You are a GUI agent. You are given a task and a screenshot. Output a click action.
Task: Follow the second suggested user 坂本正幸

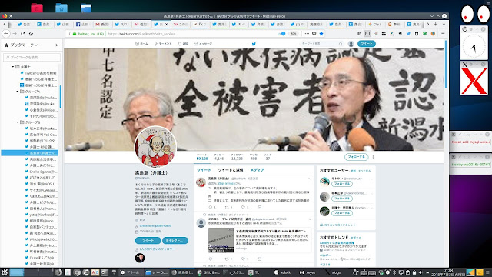click(342, 199)
